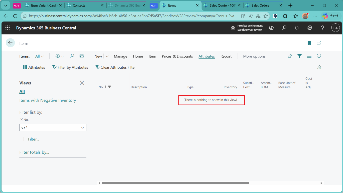Expand the New button dropdown chevron
This screenshot has height=193, width=343.
(x=107, y=56)
